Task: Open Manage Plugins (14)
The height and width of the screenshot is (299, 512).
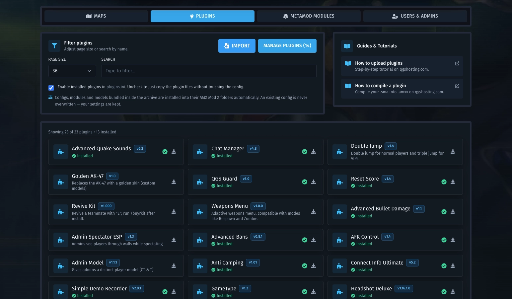Action: [x=287, y=46]
